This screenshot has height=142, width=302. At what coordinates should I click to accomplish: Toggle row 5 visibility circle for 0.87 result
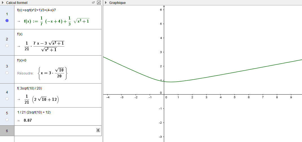7,120
